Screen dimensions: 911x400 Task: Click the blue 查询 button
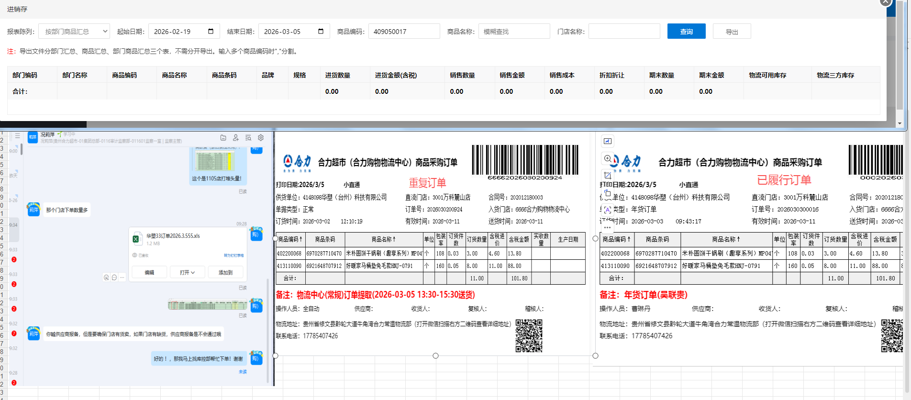(686, 32)
